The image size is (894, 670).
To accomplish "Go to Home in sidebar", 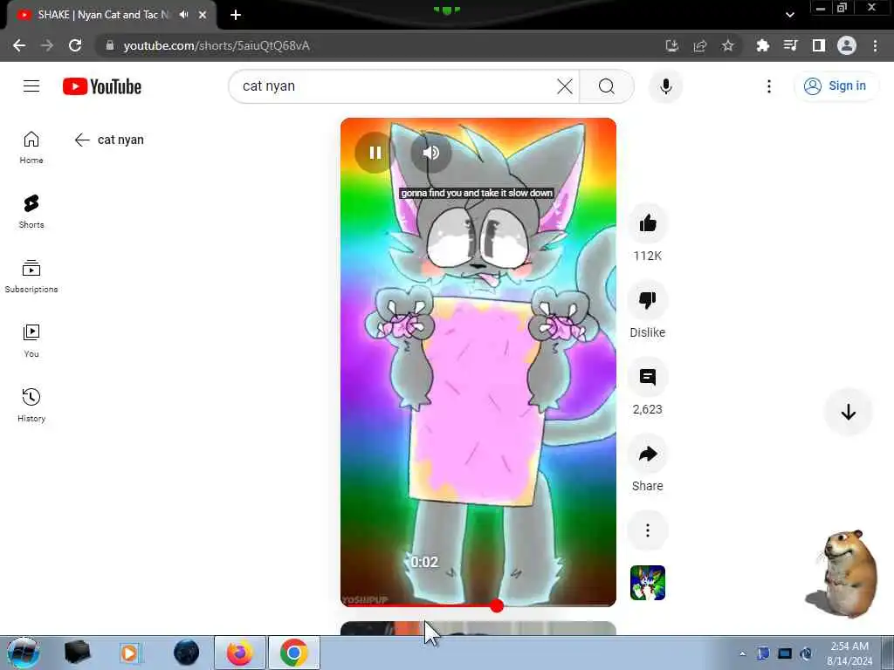I will click(31, 147).
